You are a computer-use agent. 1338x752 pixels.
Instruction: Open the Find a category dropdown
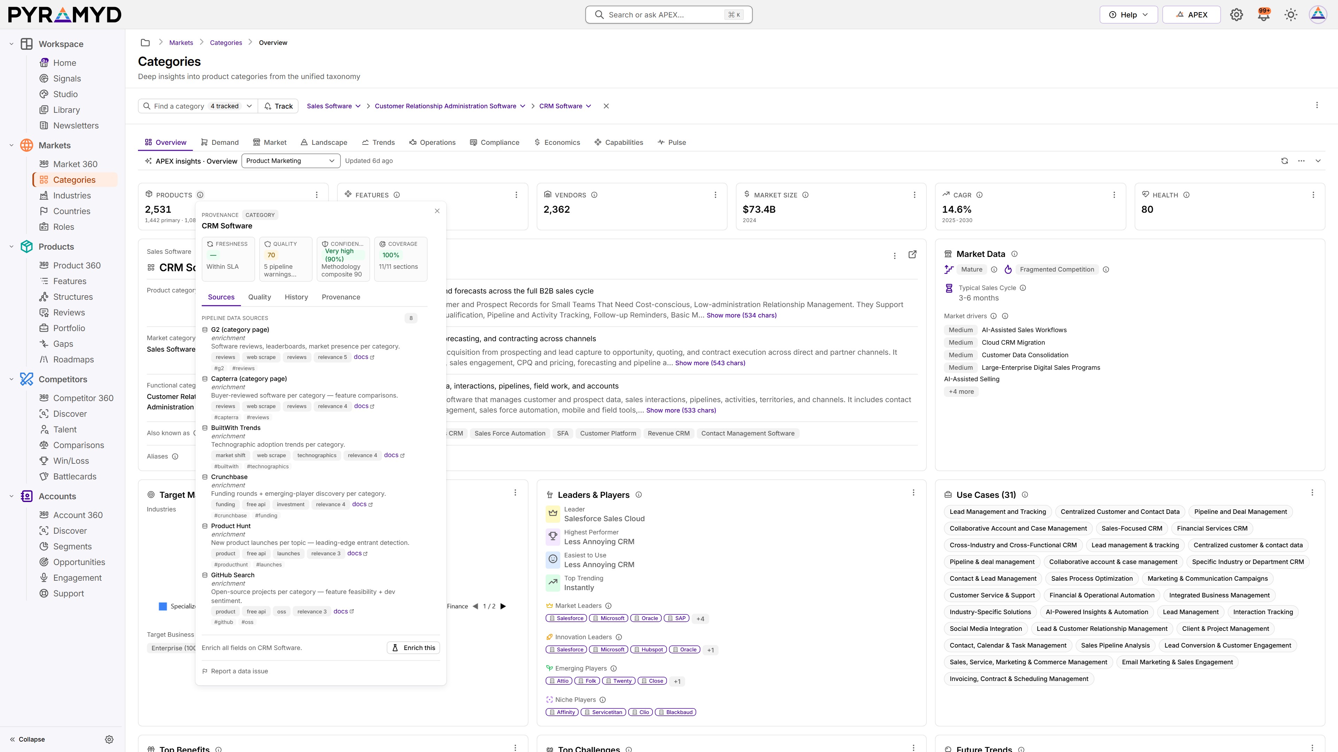(197, 106)
